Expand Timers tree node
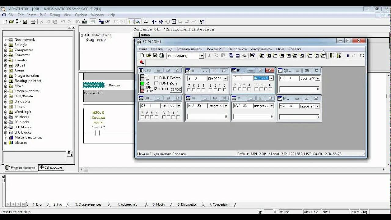 [5, 107]
